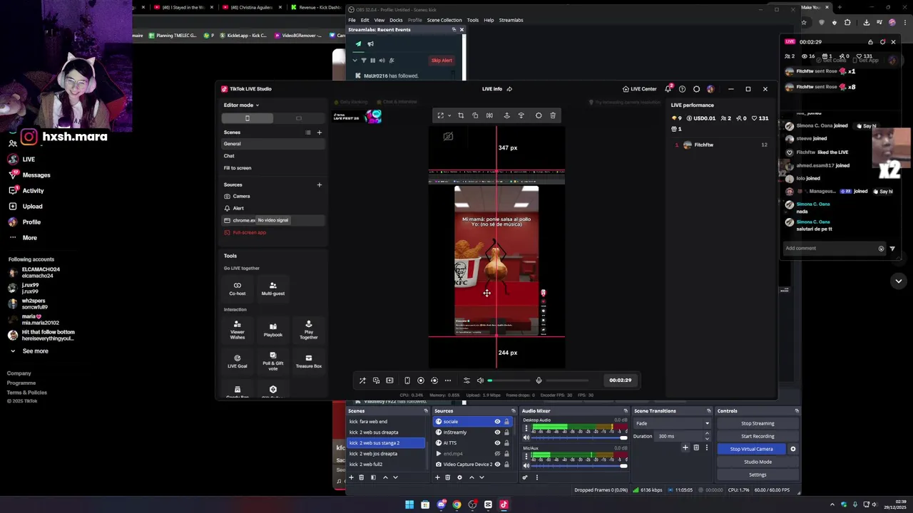
Task: Toggle visibility of the AI TTS source
Action: 497,443
